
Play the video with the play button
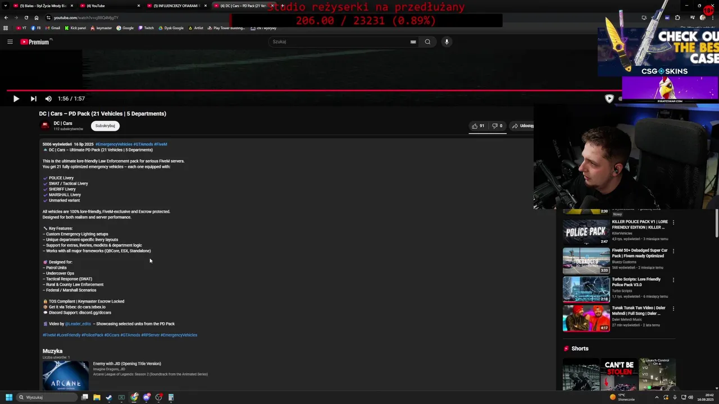click(16, 99)
